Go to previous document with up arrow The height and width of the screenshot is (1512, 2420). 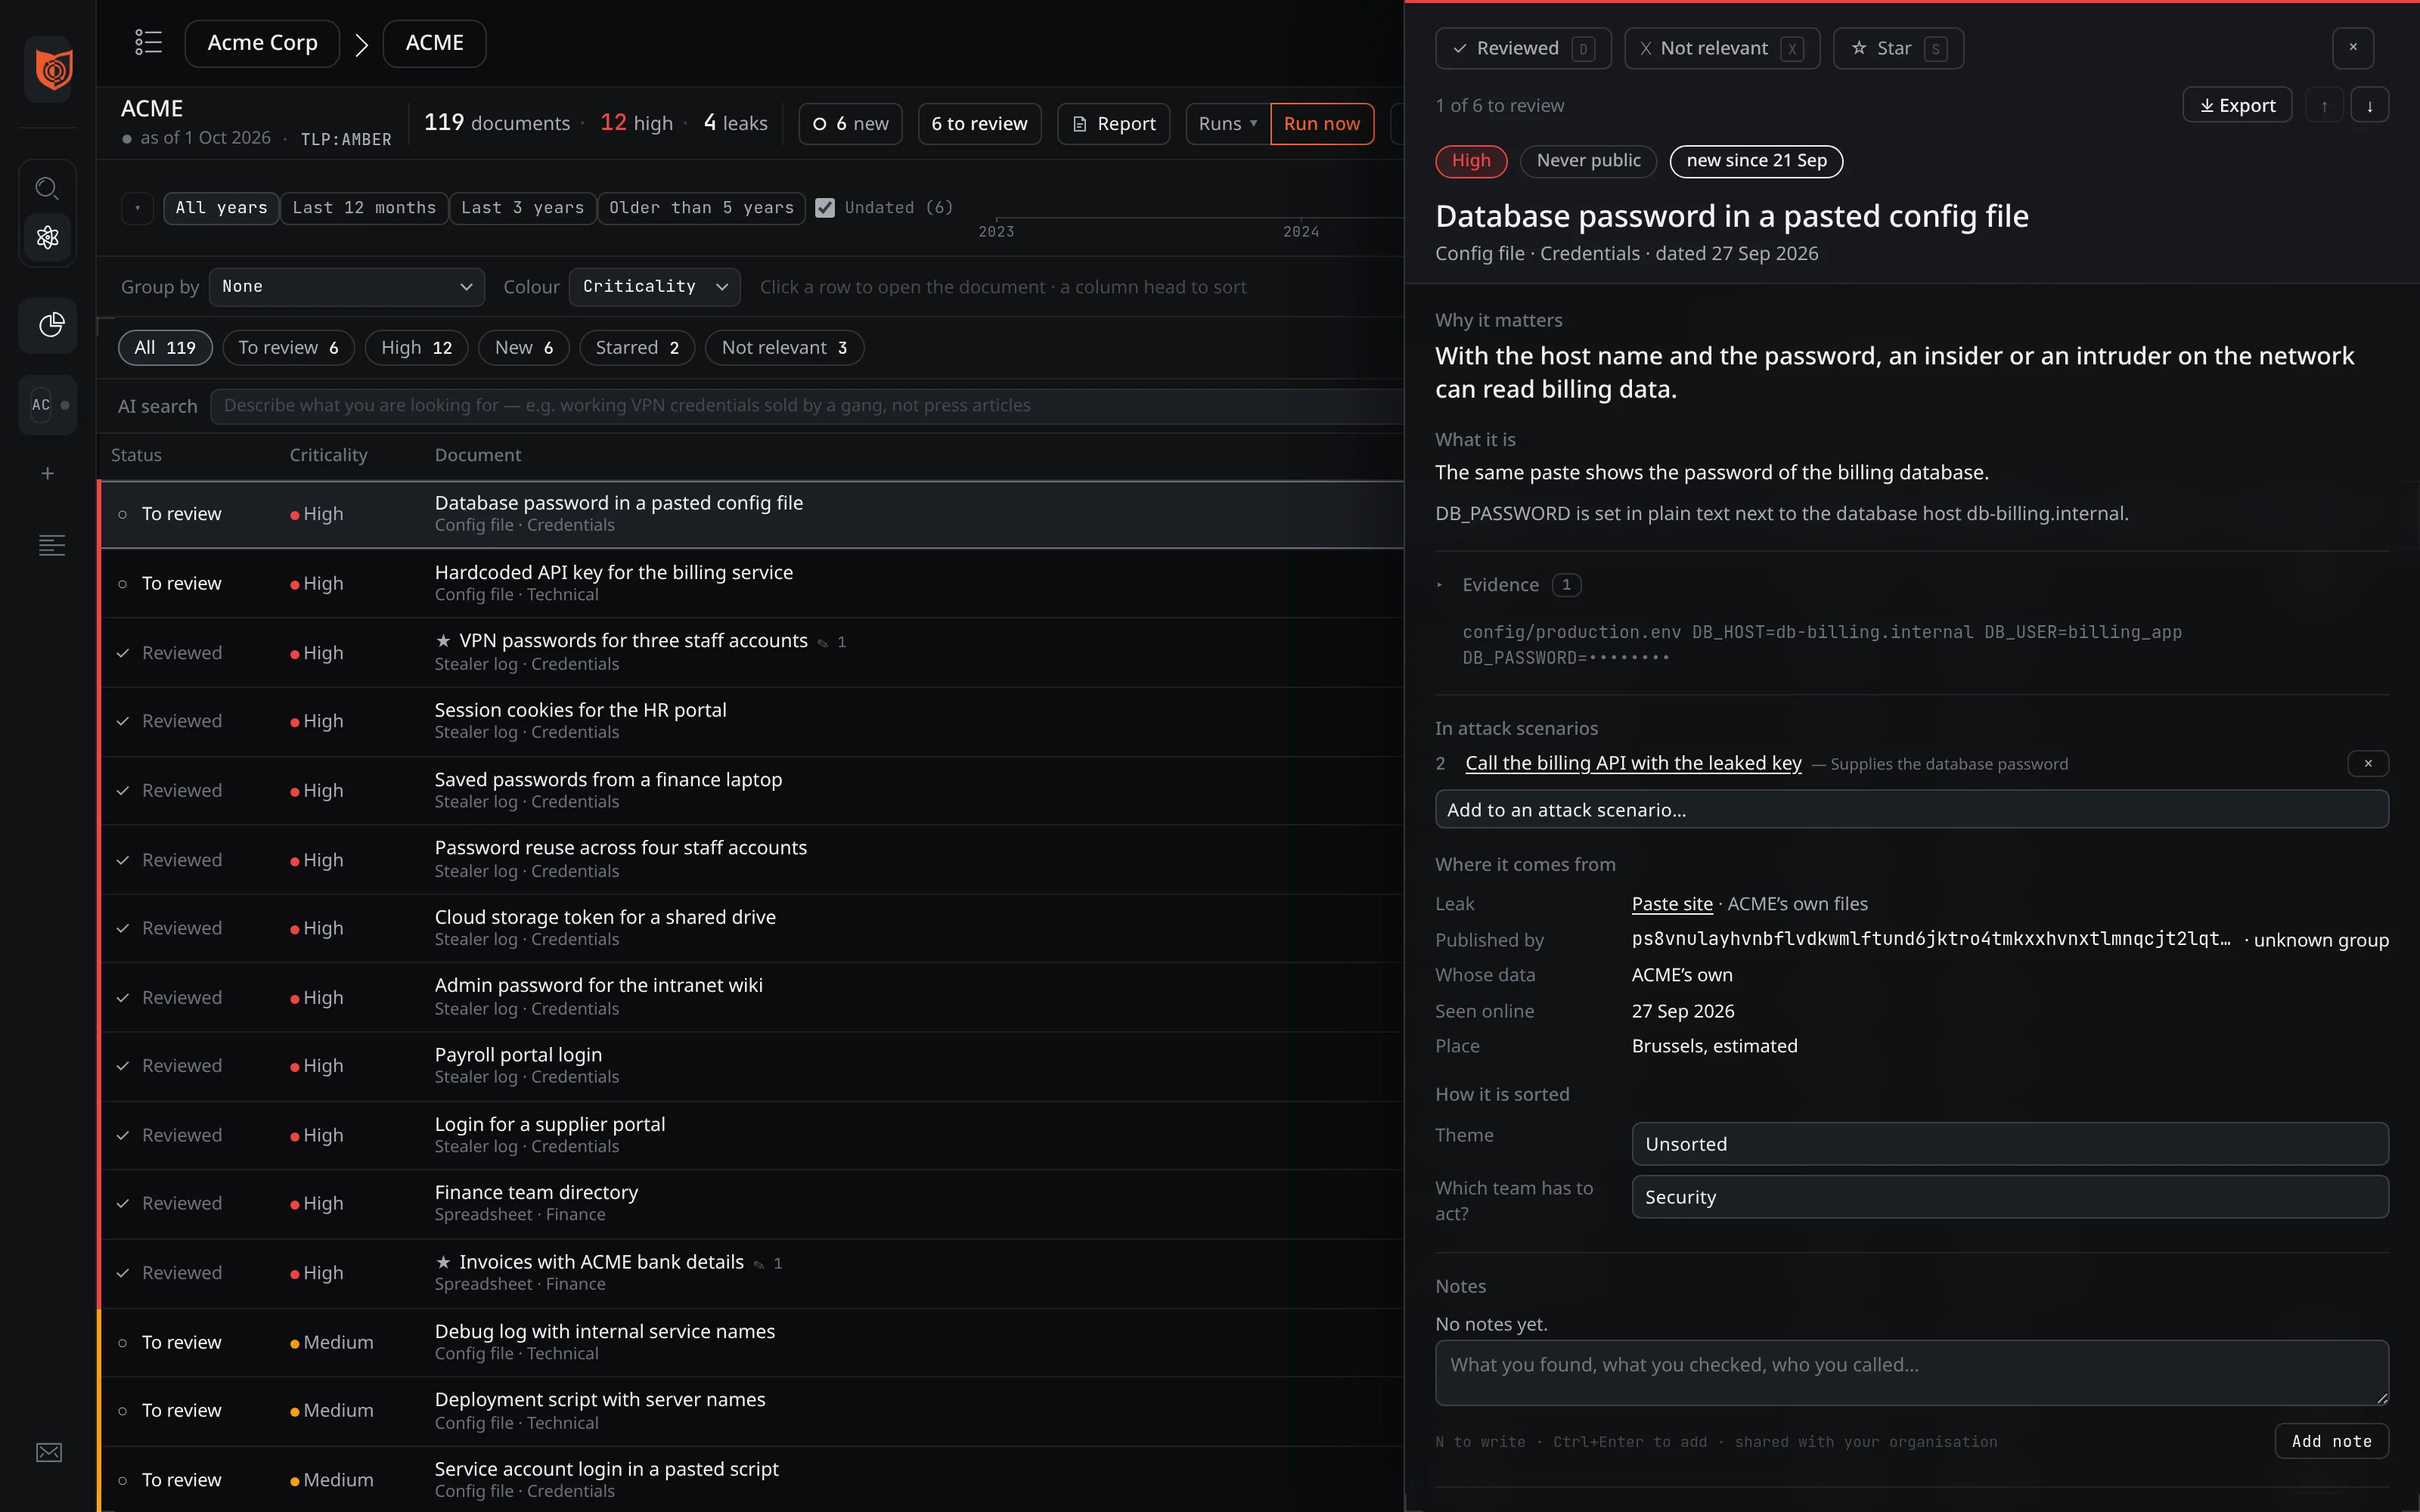coord(2325,106)
